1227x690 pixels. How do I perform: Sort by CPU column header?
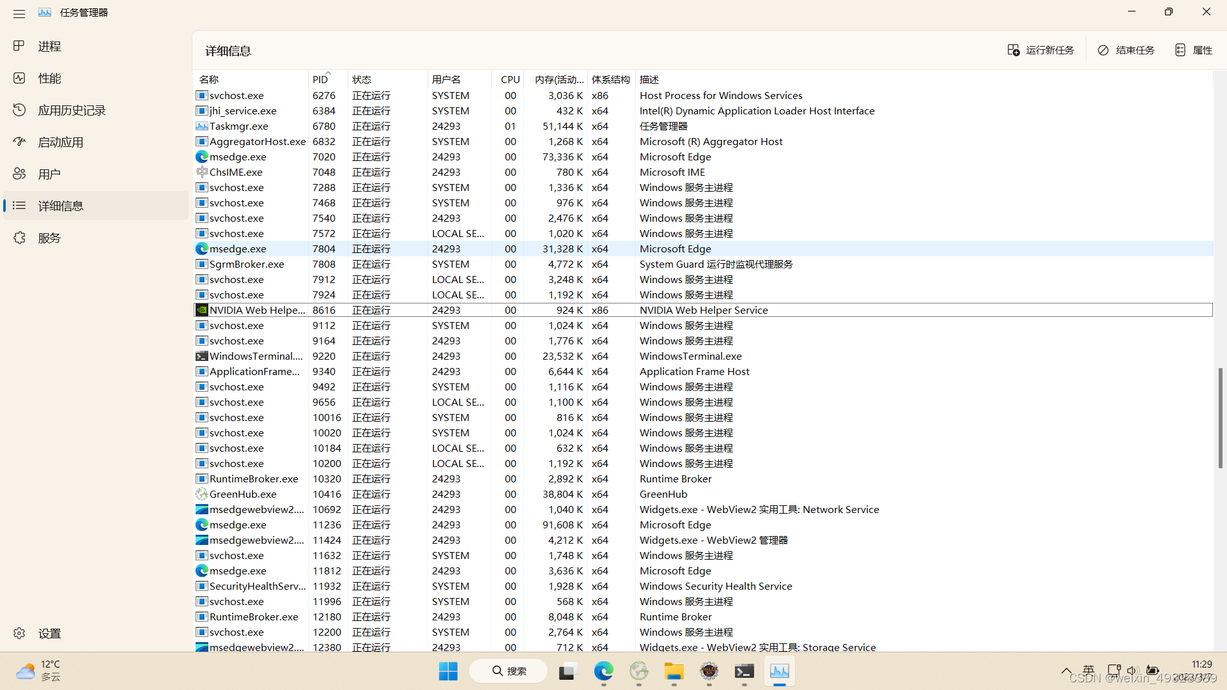tap(508, 79)
